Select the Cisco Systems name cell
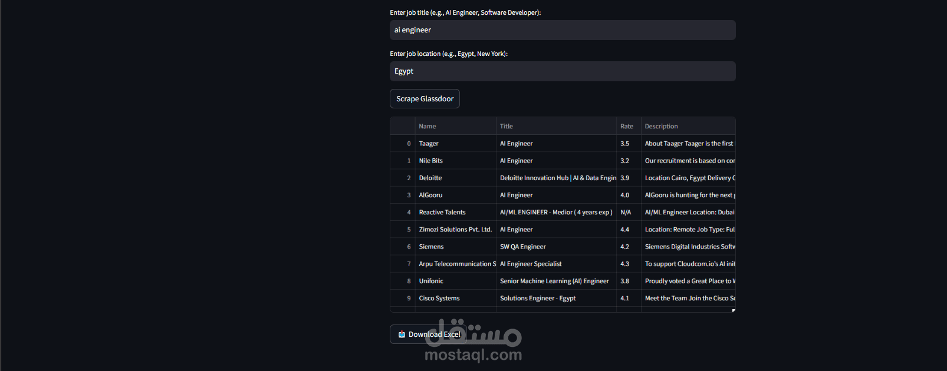 click(x=455, y=298)
